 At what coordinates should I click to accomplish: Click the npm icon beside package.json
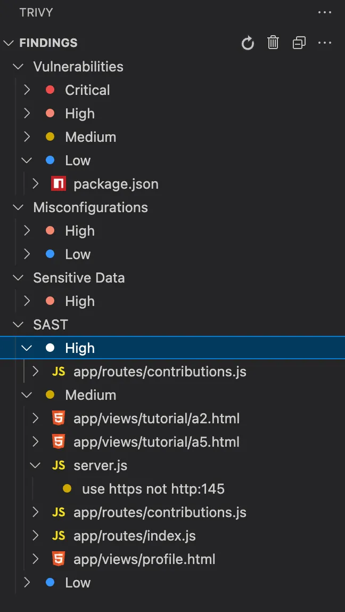coord(59,184)
